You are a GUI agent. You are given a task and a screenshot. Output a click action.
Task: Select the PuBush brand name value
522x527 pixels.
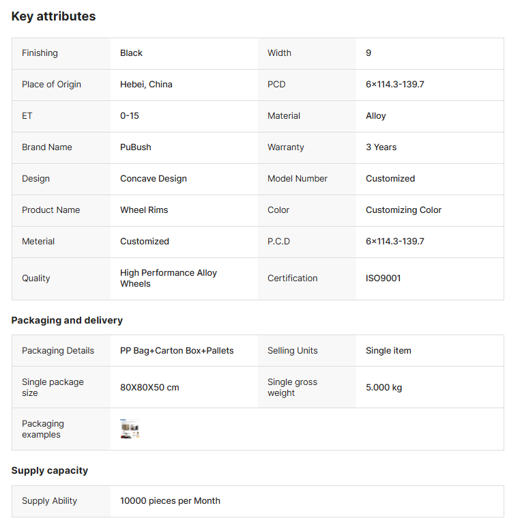pyautogui.click(x=136, y=147)
